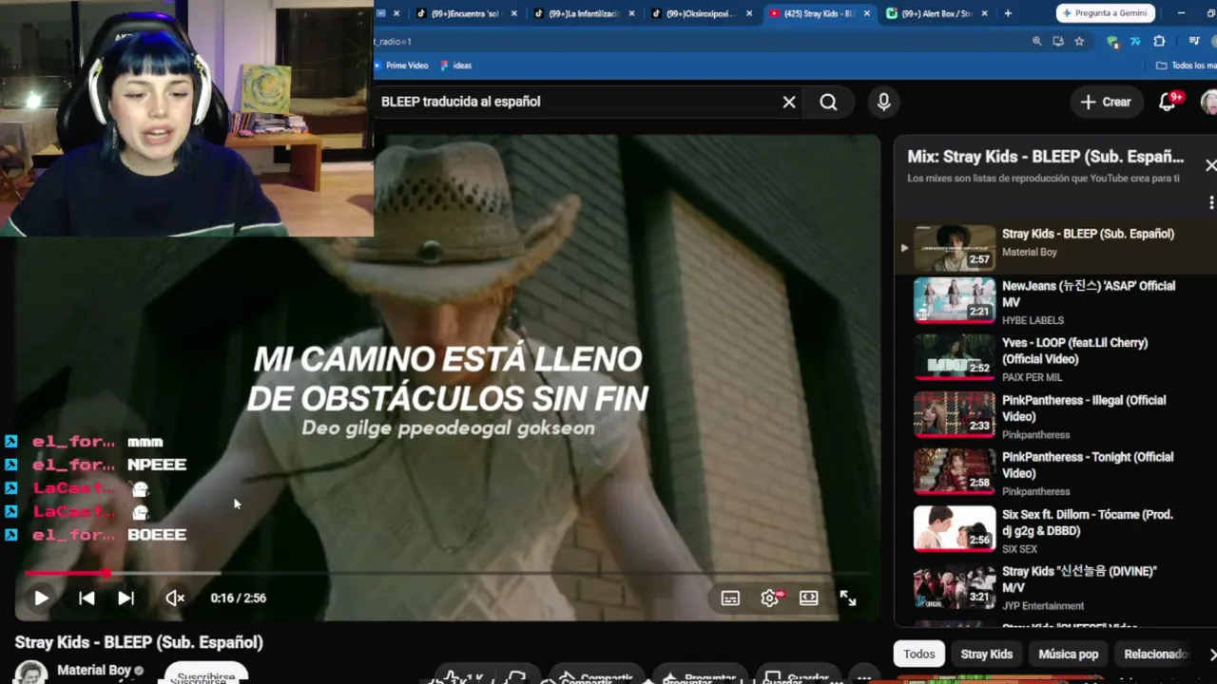Skip to the next video in the mix
This screenshot has width=1217, height=684.
click(x=126, y=598)
